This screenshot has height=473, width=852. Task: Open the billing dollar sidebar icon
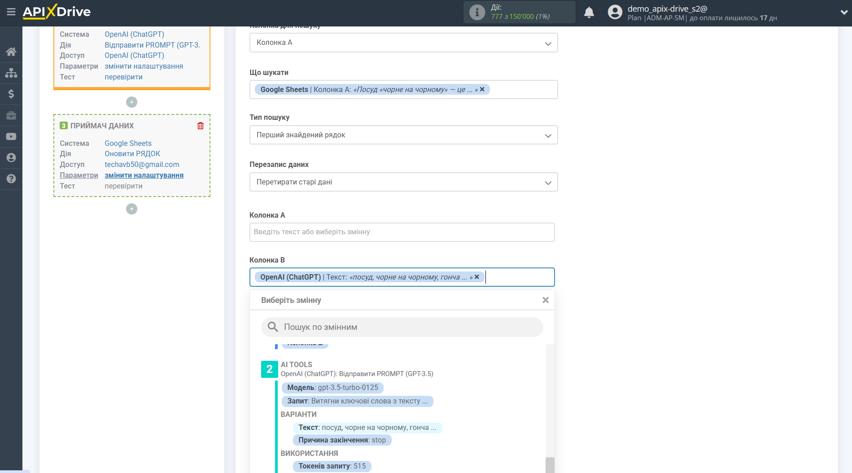point(11,94)
